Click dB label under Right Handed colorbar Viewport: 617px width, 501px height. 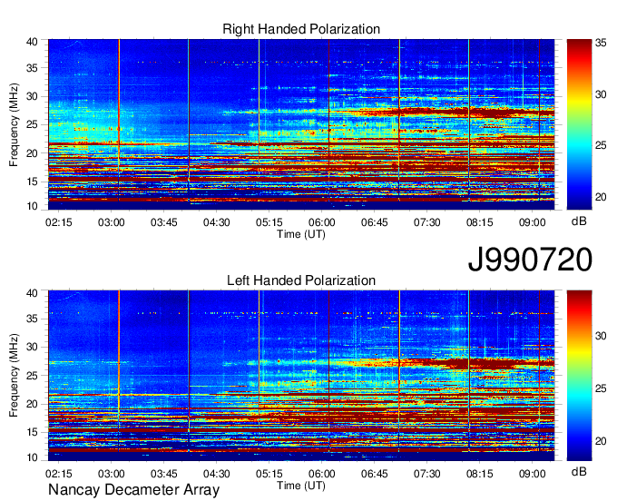[579, 221]
